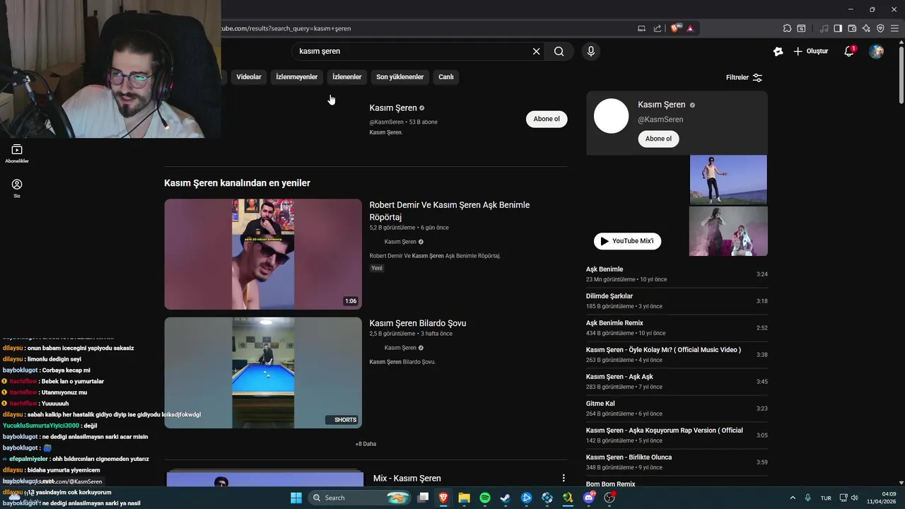Open Robert Demir röportaj video thumbnail
Viewport: 905px width, 509px height.
coord(263,254)
